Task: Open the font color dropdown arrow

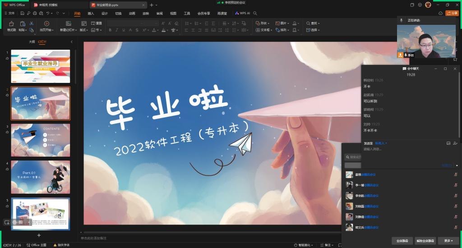Action: pos(157,30)
